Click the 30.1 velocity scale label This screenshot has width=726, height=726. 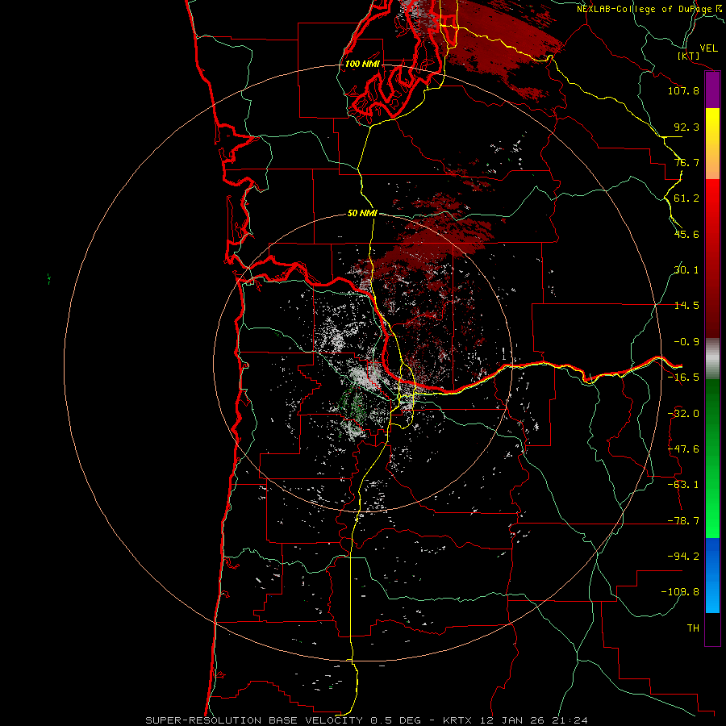point(686,270)
